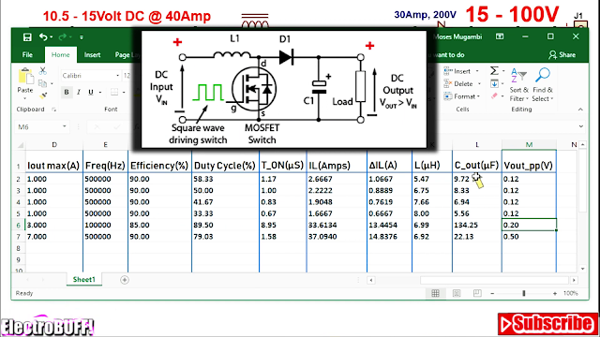
Task: Open the Borders dropdown arrow
Action: point(124,92)
